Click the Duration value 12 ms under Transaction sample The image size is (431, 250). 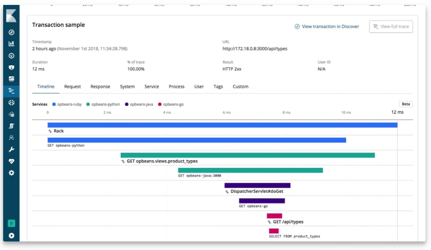38,69
